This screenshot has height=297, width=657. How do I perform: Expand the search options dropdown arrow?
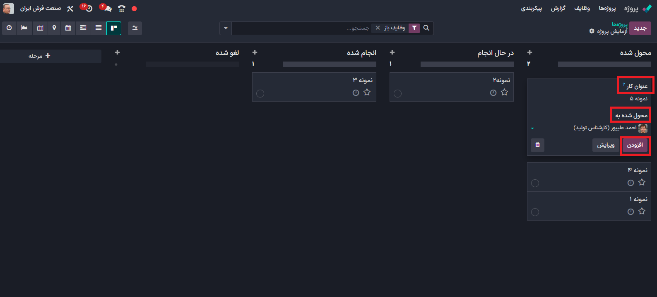tap(226, 28)
